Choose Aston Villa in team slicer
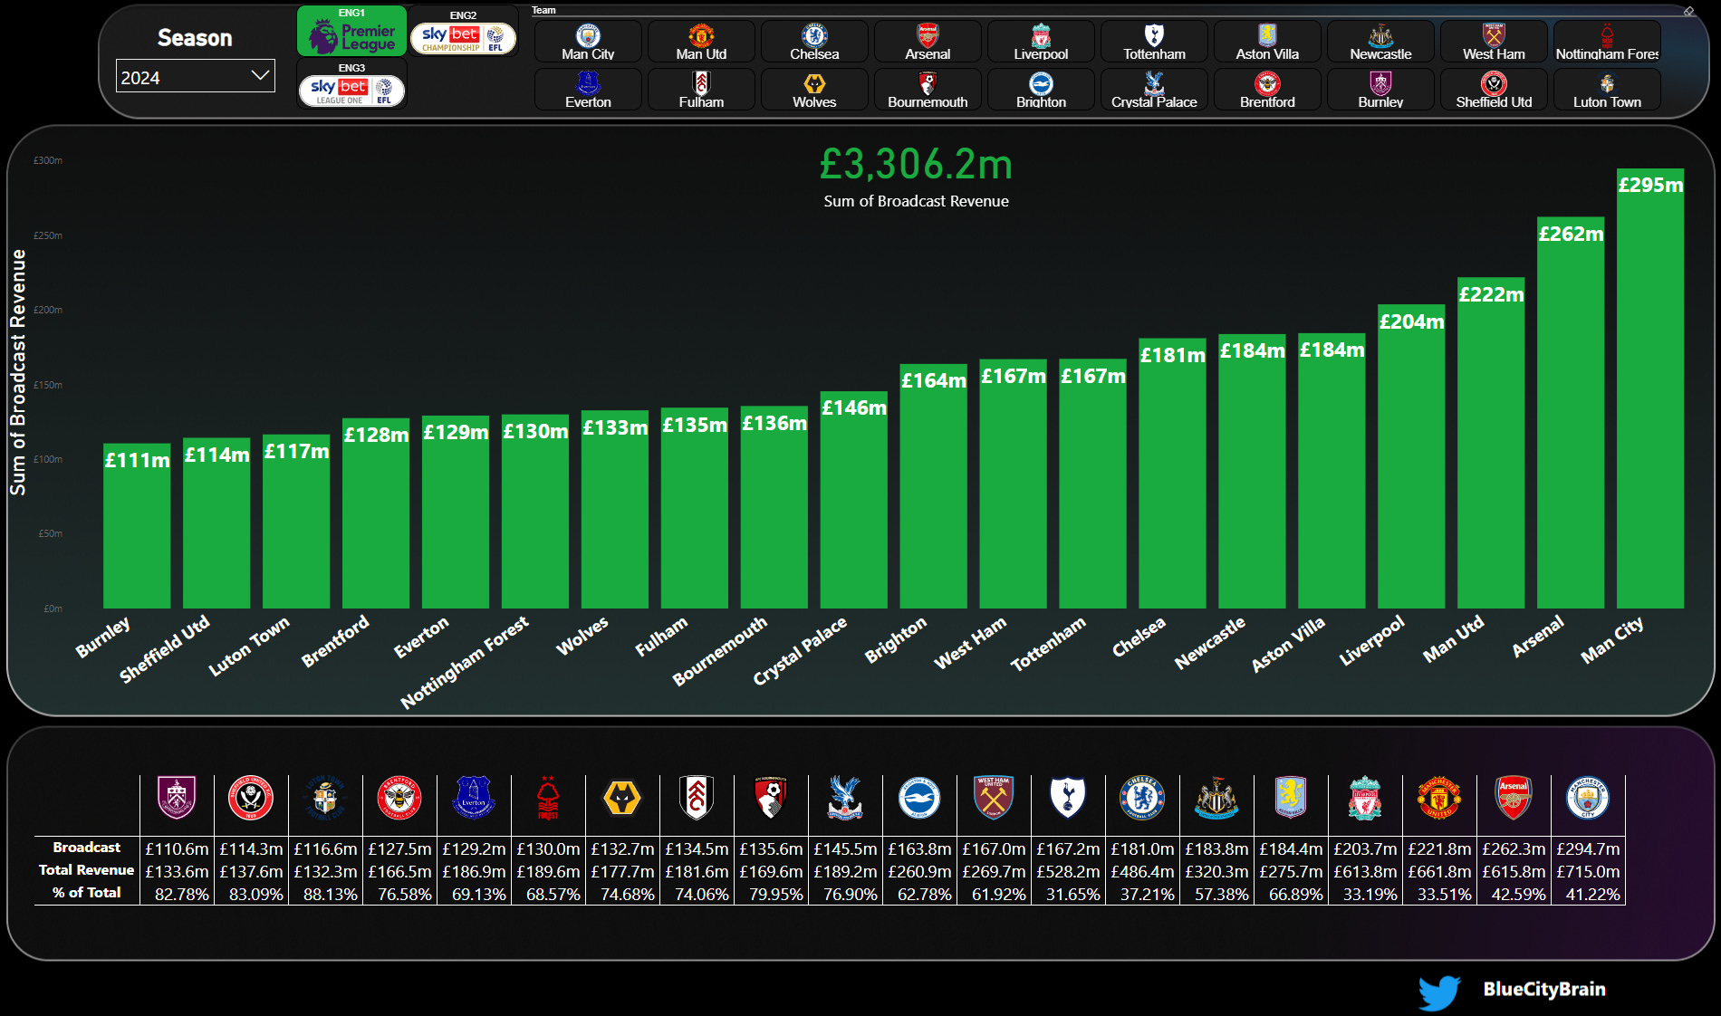This screenshot has width=1721, height=1016. pos(1267,42)
